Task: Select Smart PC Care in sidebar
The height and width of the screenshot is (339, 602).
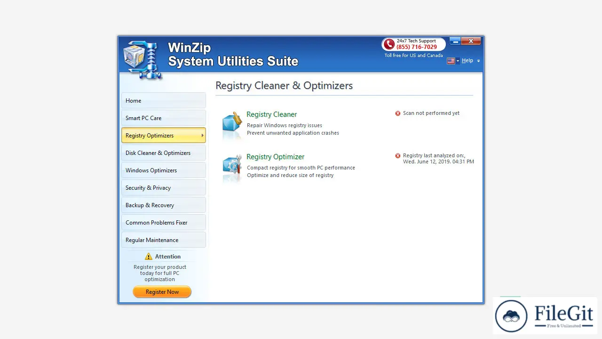Action: click(164, 118)
